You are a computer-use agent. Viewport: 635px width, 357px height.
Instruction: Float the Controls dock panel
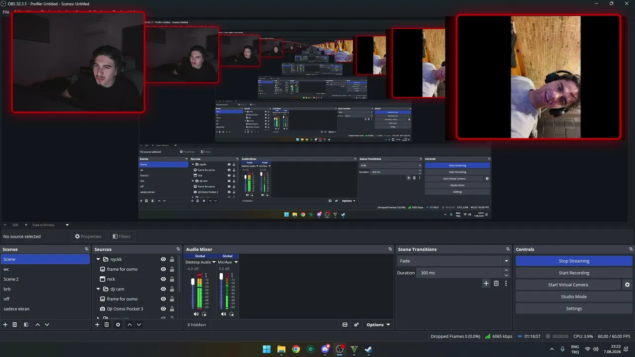(x=631, y=249)
